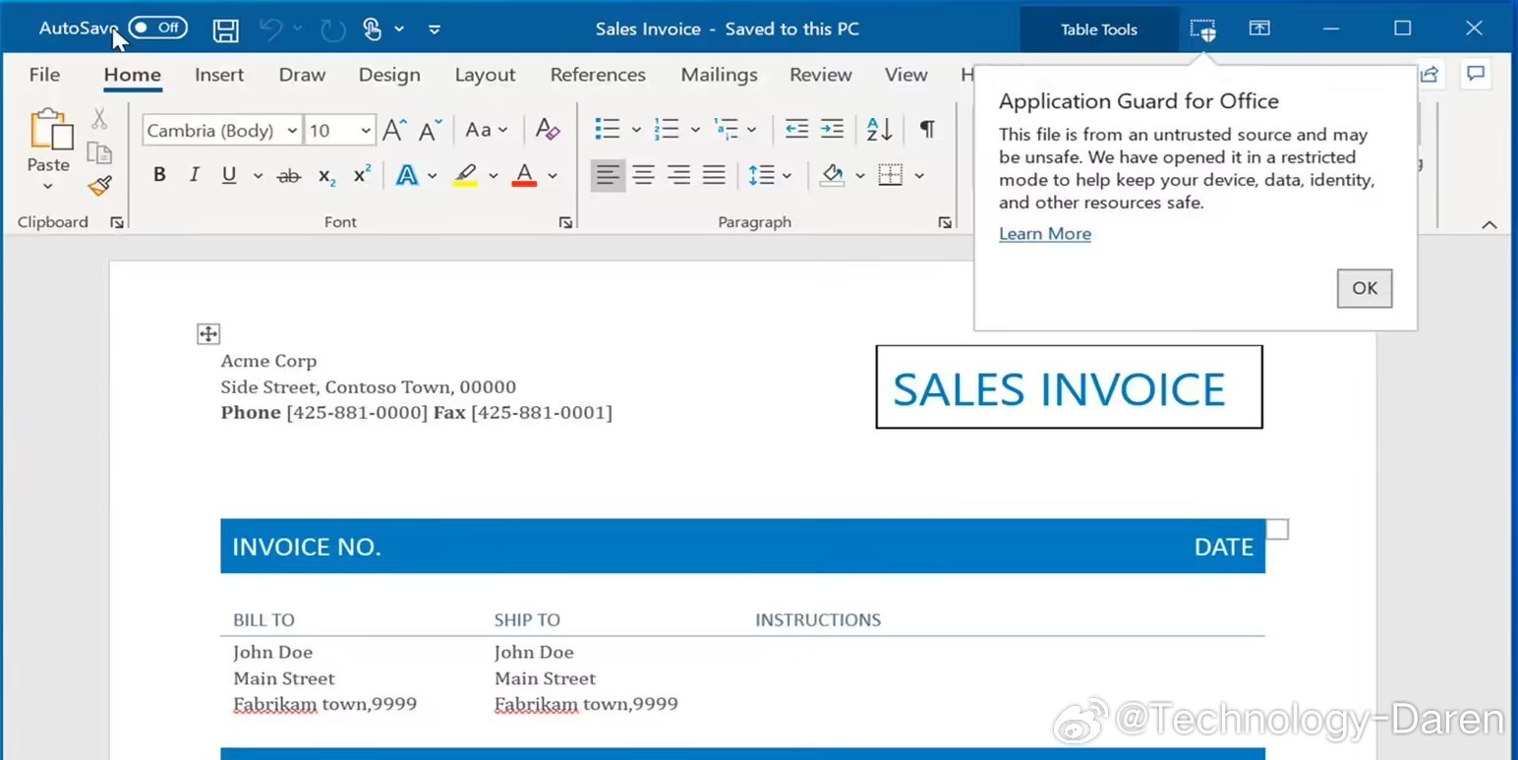Toggle Italic formatting
The width and height of the screenshot is (1518, 760).
[x=194, y=175]
